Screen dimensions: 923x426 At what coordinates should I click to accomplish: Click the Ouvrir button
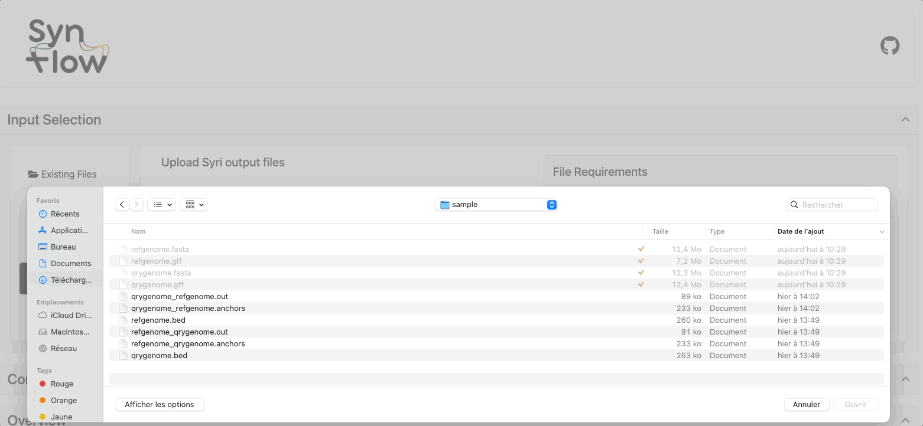coord(856,404)
